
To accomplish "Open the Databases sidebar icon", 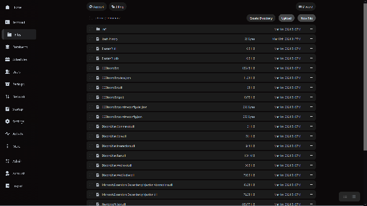I will [7, 47].
